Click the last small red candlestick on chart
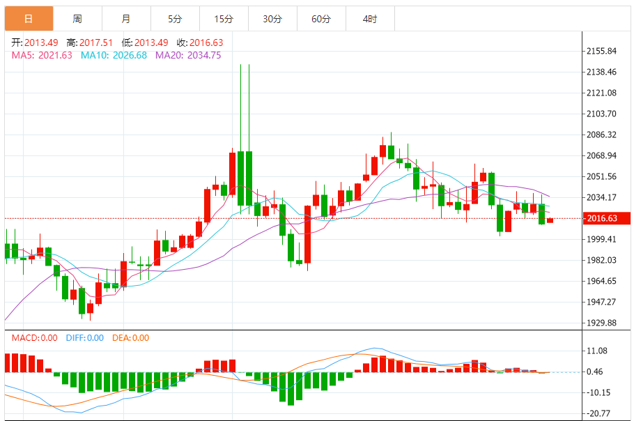The width and height of the screenshot is (634, 421). pyautogui.click(x=550, y=220)
